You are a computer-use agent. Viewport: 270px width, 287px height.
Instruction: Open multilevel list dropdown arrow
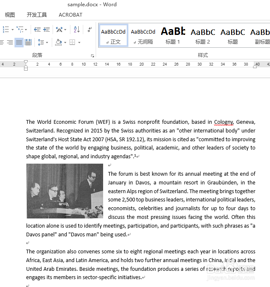pyautogui.click(x=26, y=29)
